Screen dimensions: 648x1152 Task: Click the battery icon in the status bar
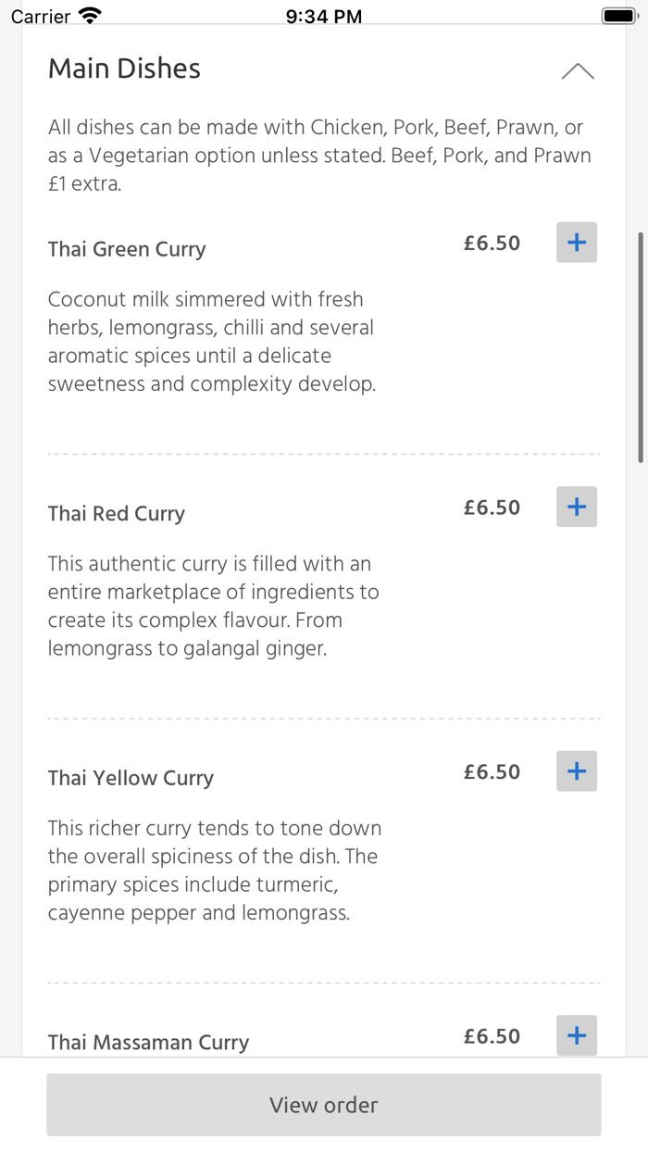[x=618, y=14]
